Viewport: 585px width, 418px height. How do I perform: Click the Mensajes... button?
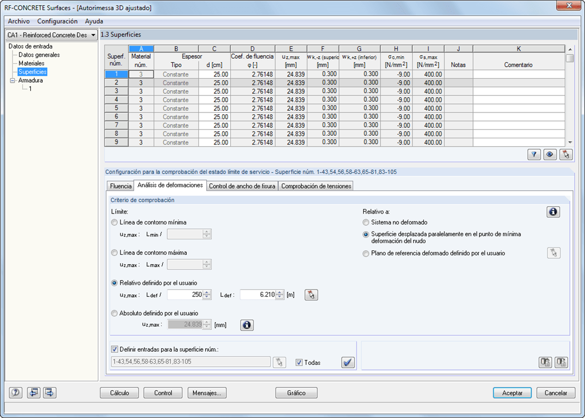207,393
